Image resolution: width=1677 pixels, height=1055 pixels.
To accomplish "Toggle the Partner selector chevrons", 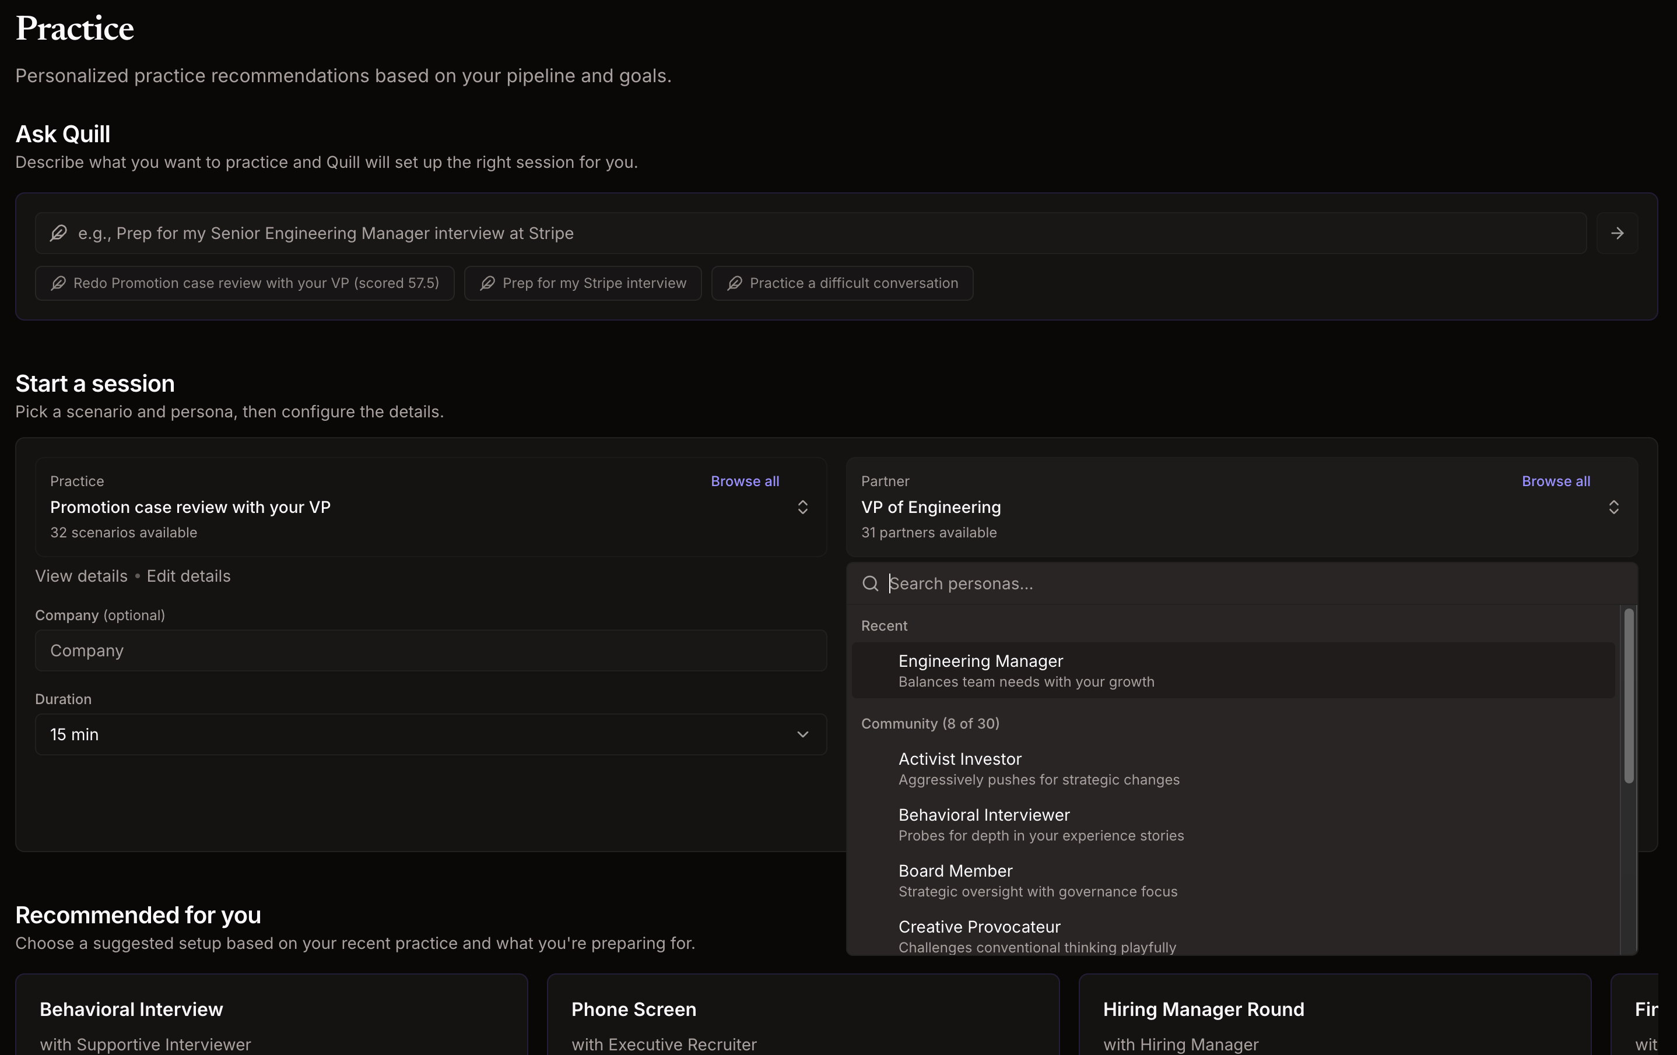I will [1613, 507].
